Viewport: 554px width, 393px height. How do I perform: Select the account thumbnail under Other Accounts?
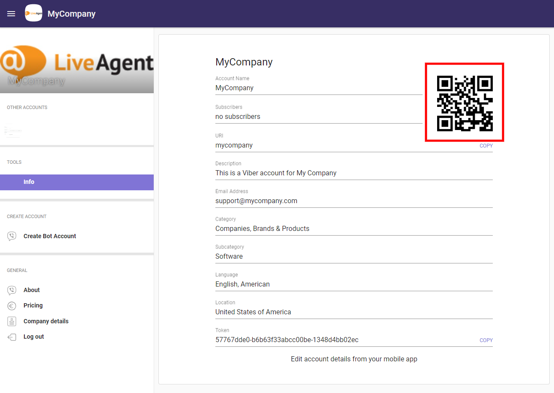click(13, 131)
